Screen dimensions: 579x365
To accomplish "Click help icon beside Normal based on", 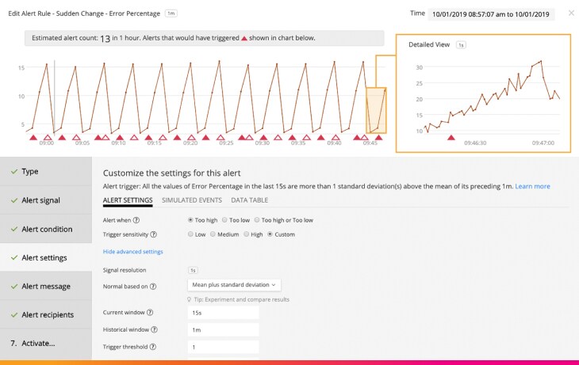I will 153,285.
